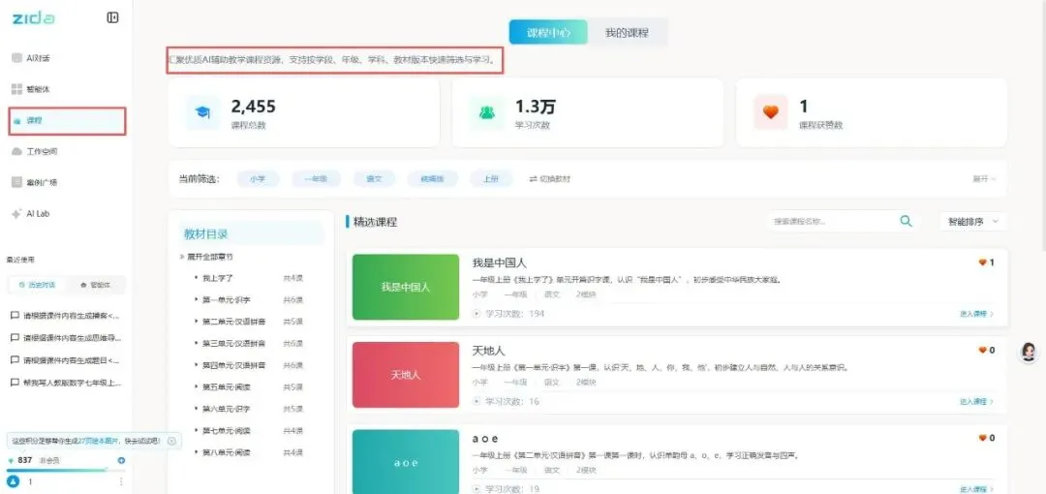Open the red 天地人 course thumbnail
1046x494 pixels.
[406, 375]
